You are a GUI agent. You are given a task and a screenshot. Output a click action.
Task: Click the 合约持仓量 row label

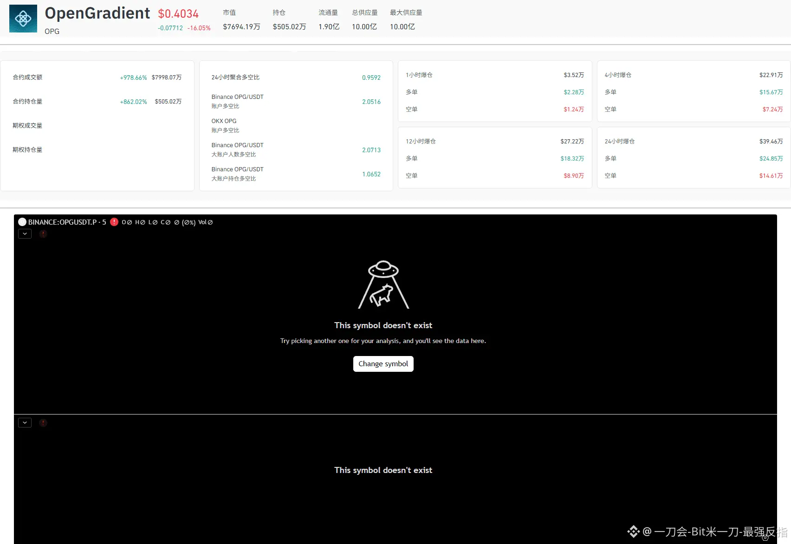tap(27, 102)
